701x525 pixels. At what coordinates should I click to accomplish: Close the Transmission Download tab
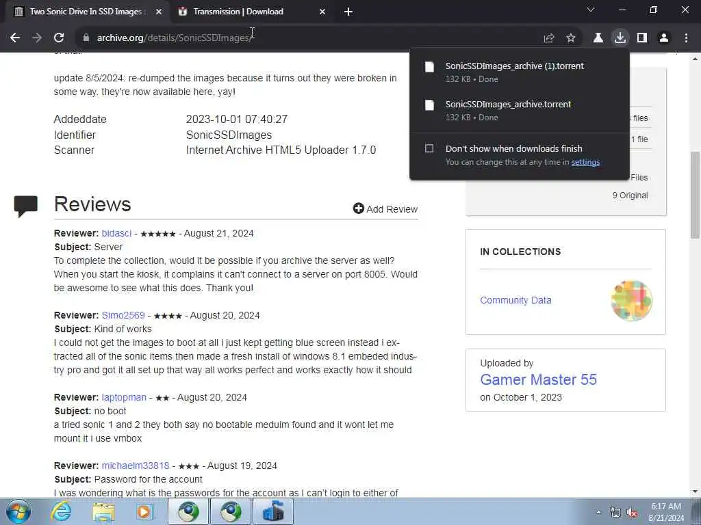pyautogui.click(x=322, y=12)
